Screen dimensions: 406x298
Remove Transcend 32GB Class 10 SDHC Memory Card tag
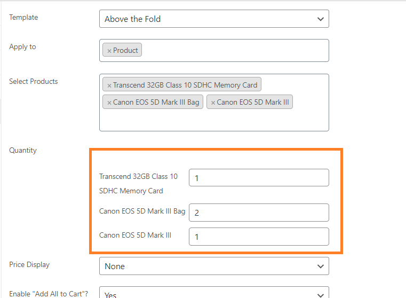point(109,85)
